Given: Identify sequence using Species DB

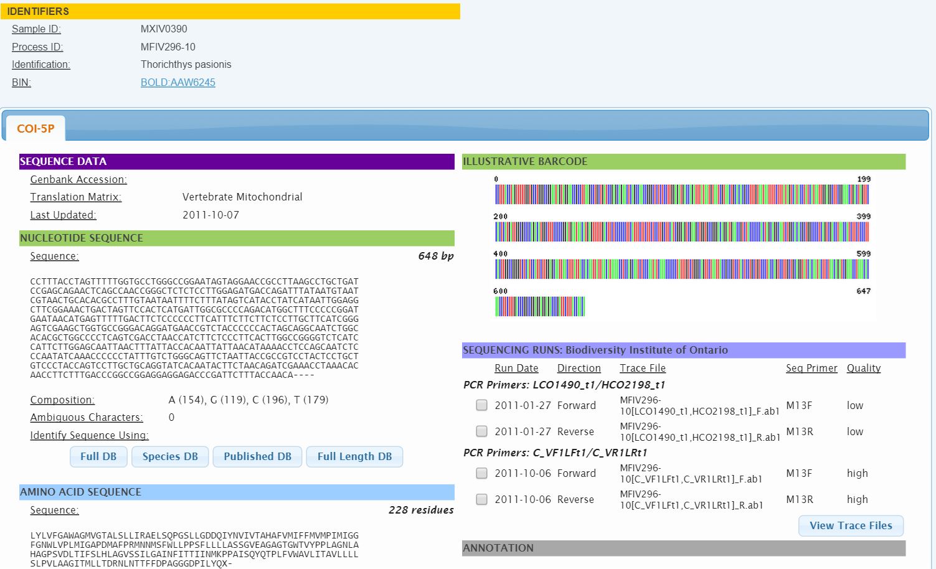Looking at the screenshot, I should 170,456.
